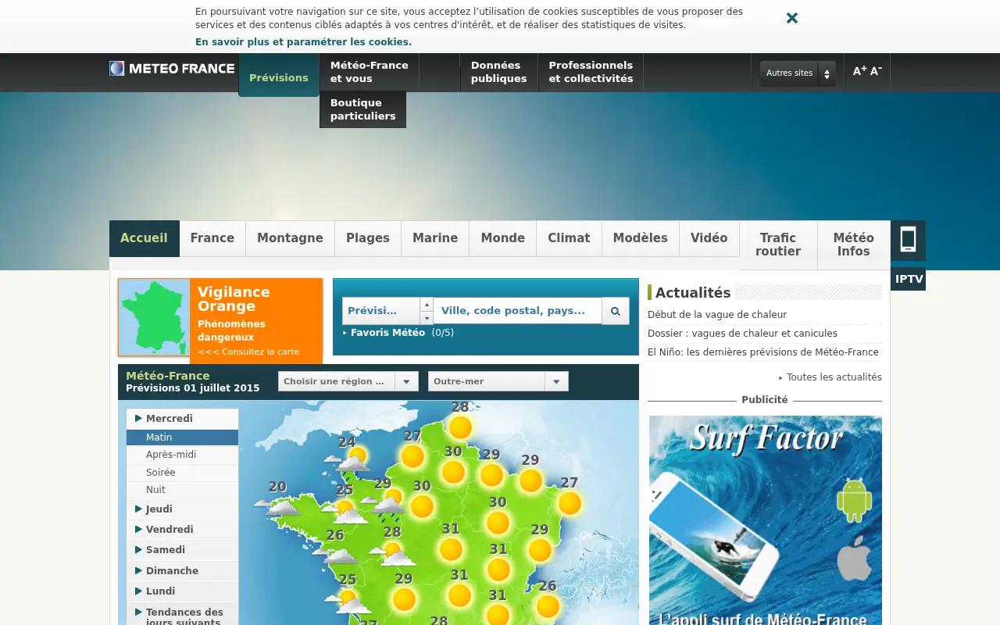The image size is (1000, 625).
Task: Click the A+ increase font size icon
Action: [859, 71]
